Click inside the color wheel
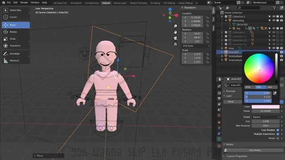 click(259, 68)
